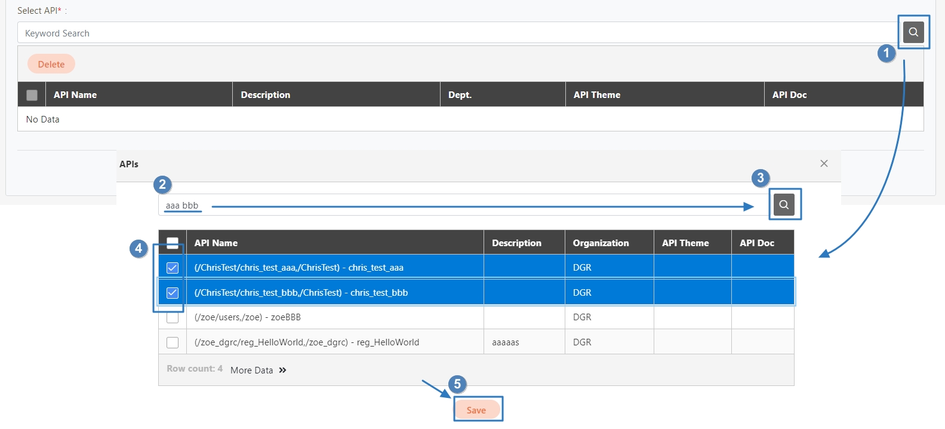Click the API Theme header in top table
Image resolution: width=945 pixels, height=429 pixels.
[597, 95]
